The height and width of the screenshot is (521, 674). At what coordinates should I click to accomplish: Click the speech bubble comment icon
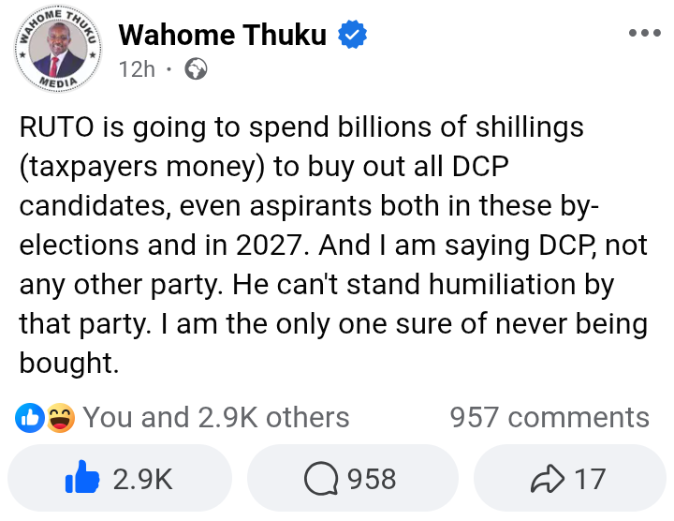[322, 479]
